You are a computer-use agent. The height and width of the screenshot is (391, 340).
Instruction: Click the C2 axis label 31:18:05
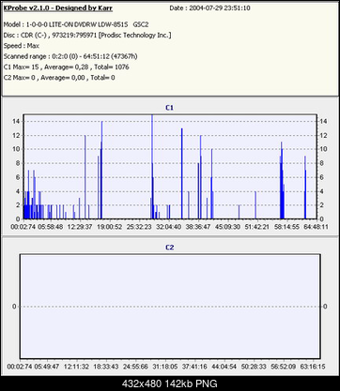coord(165,367)
